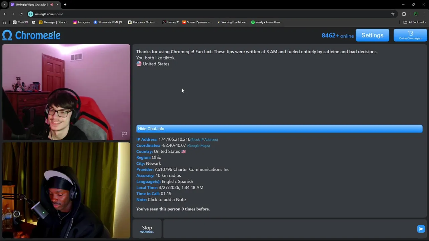This screenshot has width=429, height=241.
Task: Click the coordinates -82.40/40.07
Action: (174, 145)
